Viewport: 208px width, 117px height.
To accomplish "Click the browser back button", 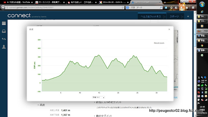I will coord(3,7).
